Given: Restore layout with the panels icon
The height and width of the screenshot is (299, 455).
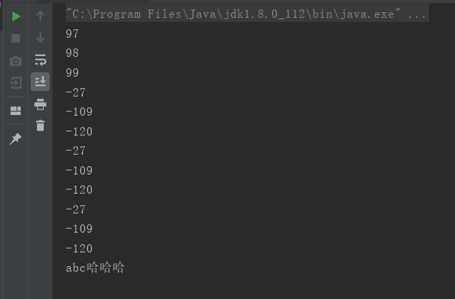Looking at the screenshot, I should pyautogui.click(x=16, y=111).
